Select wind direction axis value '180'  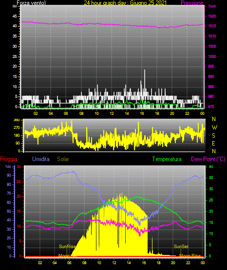(x=17, y=136)
